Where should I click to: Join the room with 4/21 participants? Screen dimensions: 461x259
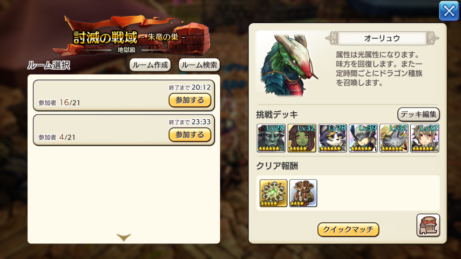tap(190, 135)
